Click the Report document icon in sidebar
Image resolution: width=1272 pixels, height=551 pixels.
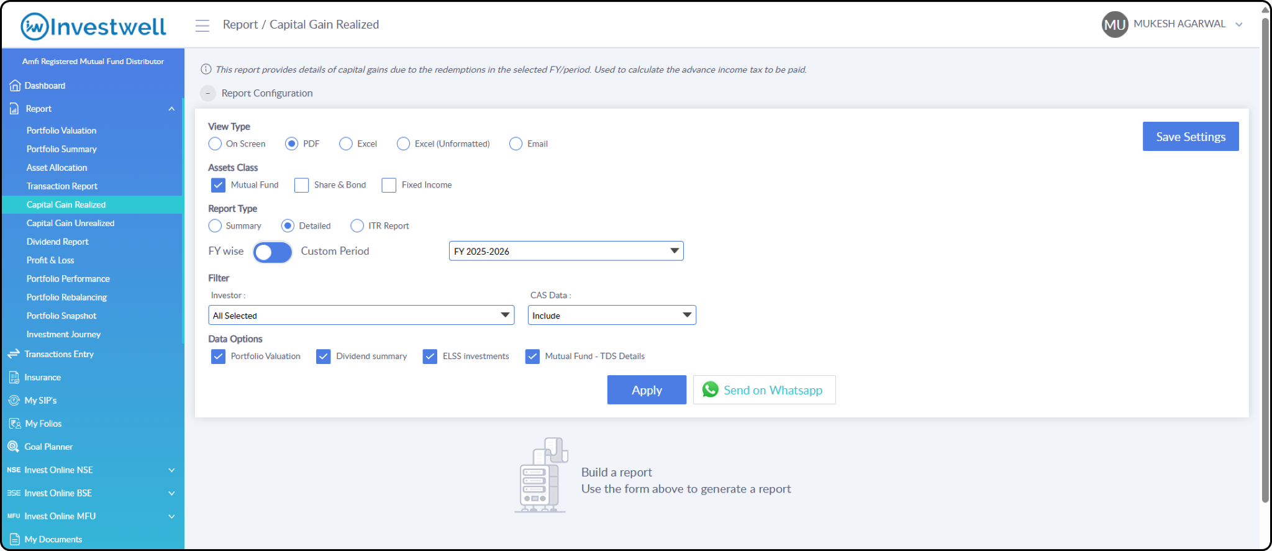pyautogui.click(x=14, y=109)
